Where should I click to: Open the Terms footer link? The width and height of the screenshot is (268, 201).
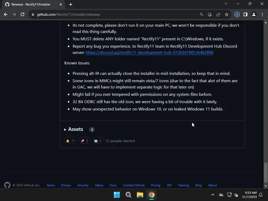[51, 185]
